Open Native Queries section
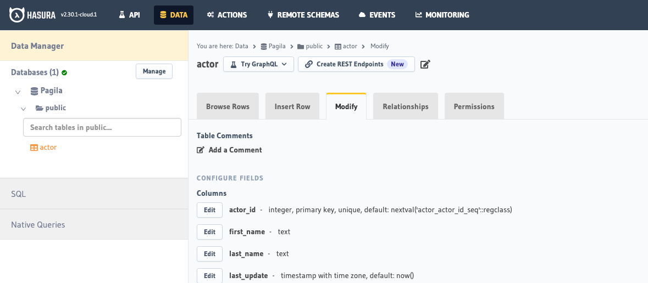This screenshot has width=648, height=283. click(94, 225)
